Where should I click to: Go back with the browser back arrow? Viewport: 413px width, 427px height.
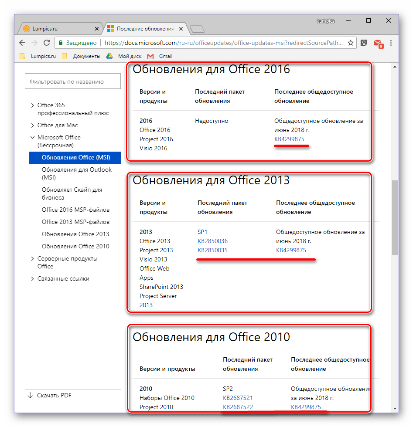pos(22,43)
